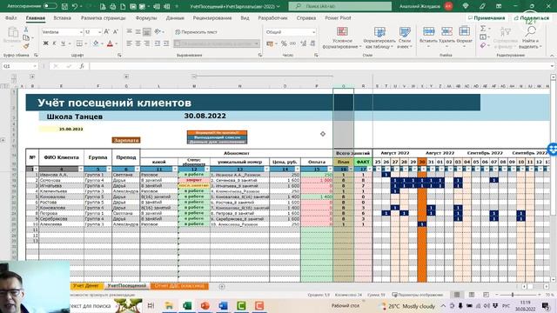Open the Файл menu
The width and height of the screenshot is (557, 313).
[x=10, y=17]
